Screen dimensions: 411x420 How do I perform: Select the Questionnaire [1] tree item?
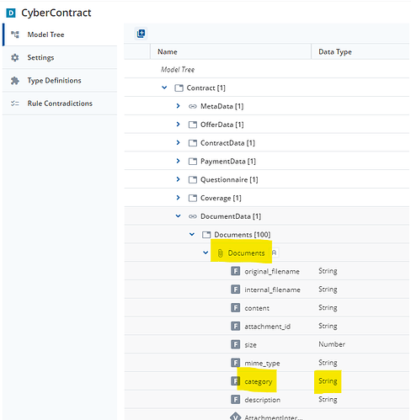coord(229,179)
